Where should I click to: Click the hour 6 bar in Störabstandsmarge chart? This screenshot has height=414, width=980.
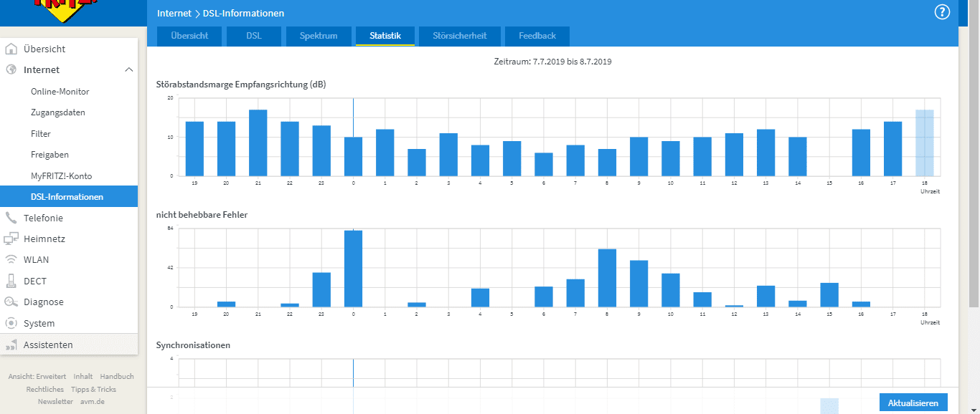pyautogui.click(x=543, y=164)
